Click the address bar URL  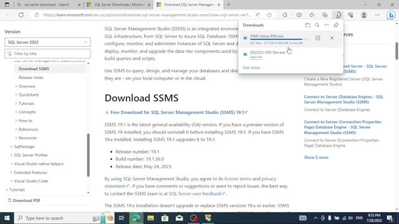(147, 15)
